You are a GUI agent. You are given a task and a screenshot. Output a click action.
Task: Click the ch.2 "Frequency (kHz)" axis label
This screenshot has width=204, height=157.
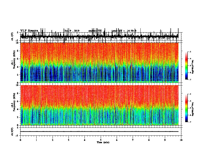pyautogui.click(x=14, y=102)
